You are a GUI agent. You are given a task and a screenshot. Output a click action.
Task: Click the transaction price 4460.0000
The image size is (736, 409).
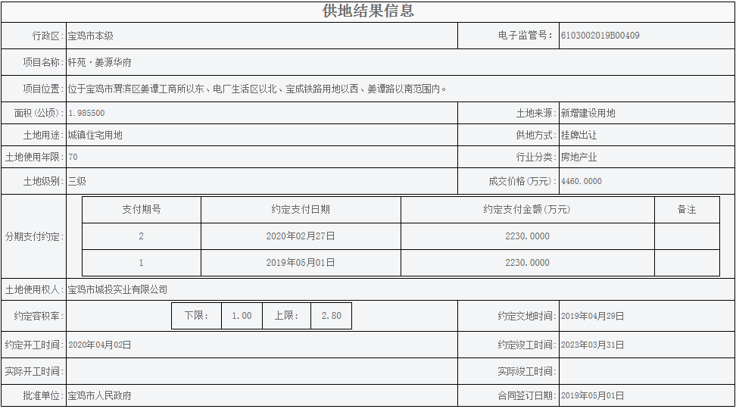(581, 181)
